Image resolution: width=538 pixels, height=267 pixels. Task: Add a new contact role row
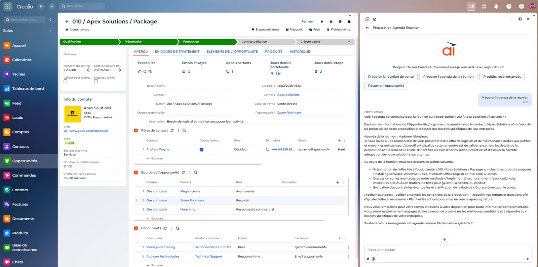coord(155,158)
